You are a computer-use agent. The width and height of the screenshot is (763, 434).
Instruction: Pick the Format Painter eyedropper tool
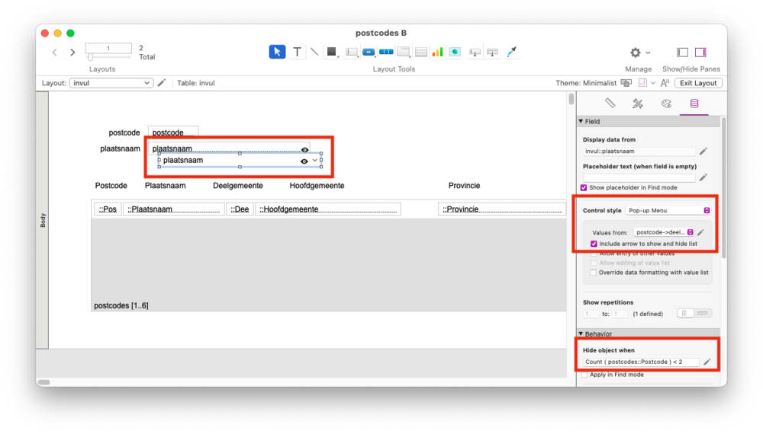[x=512, y=52]
